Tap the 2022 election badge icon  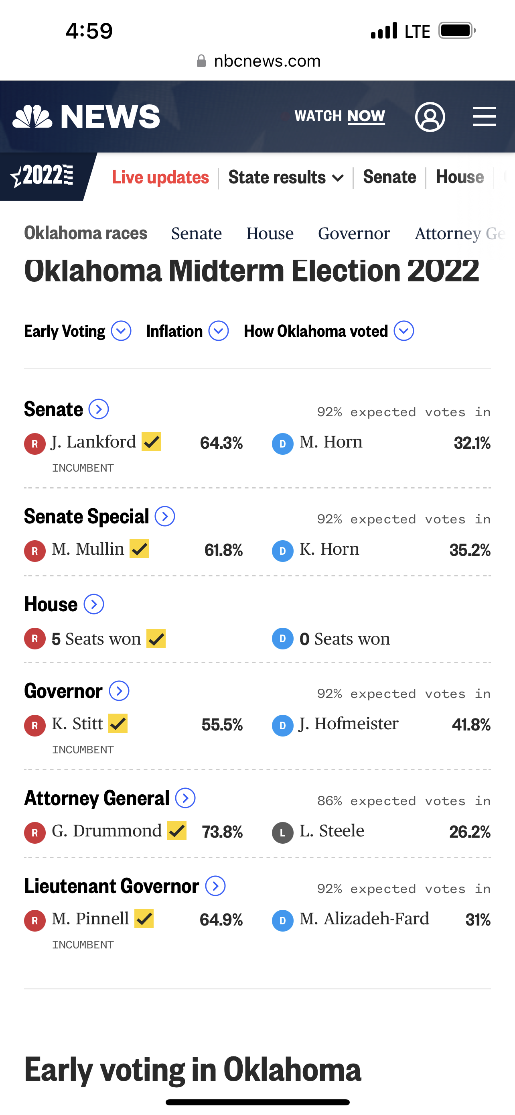coord(43,176)
